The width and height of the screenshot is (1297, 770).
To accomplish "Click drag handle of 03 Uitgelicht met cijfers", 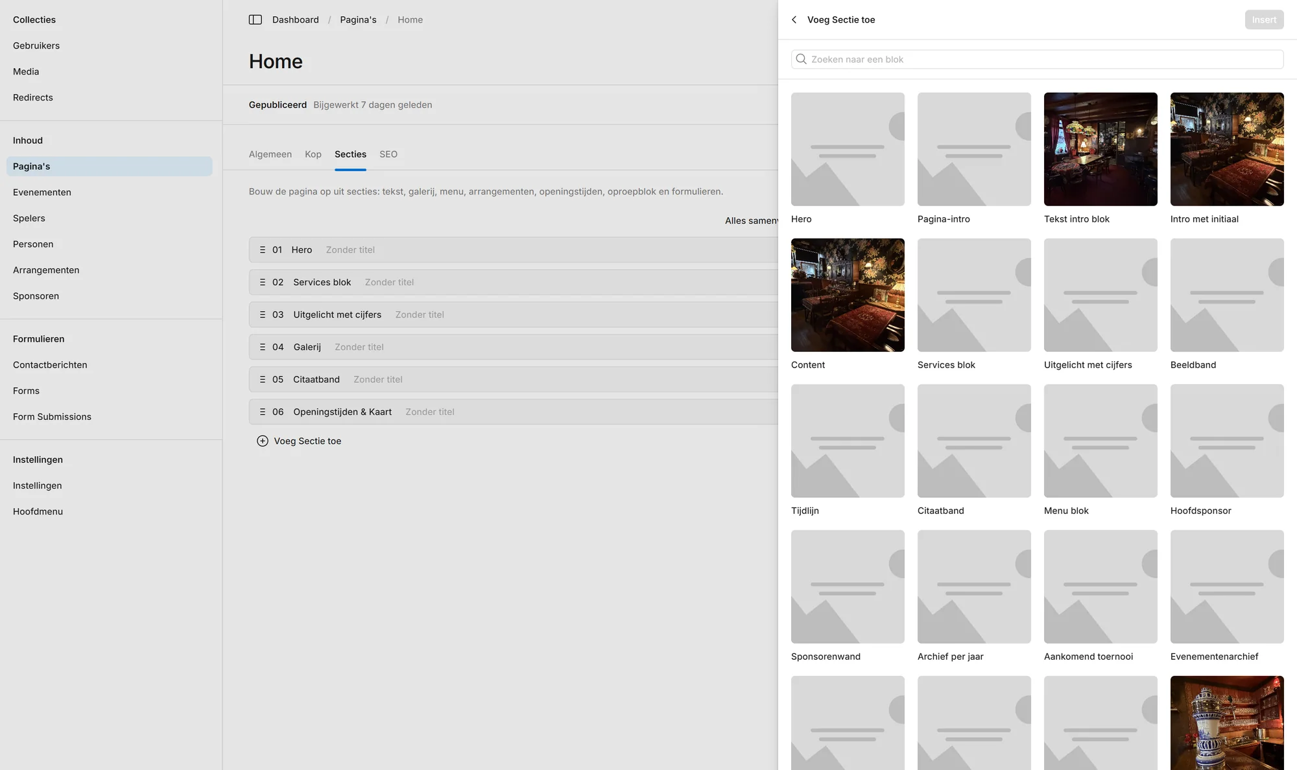I will click(263, 314).
